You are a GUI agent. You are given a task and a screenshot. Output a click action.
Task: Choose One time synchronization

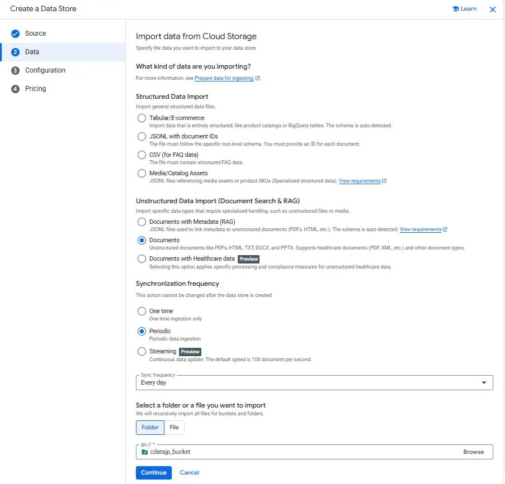coord(141,311)
